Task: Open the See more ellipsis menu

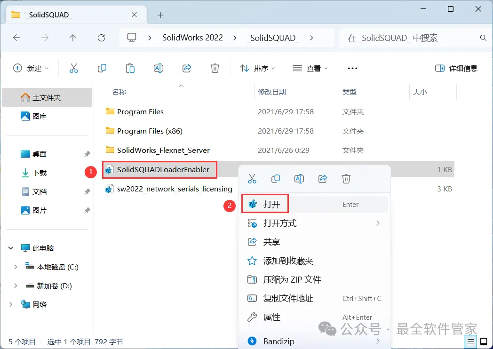Action: pos(352,68)
